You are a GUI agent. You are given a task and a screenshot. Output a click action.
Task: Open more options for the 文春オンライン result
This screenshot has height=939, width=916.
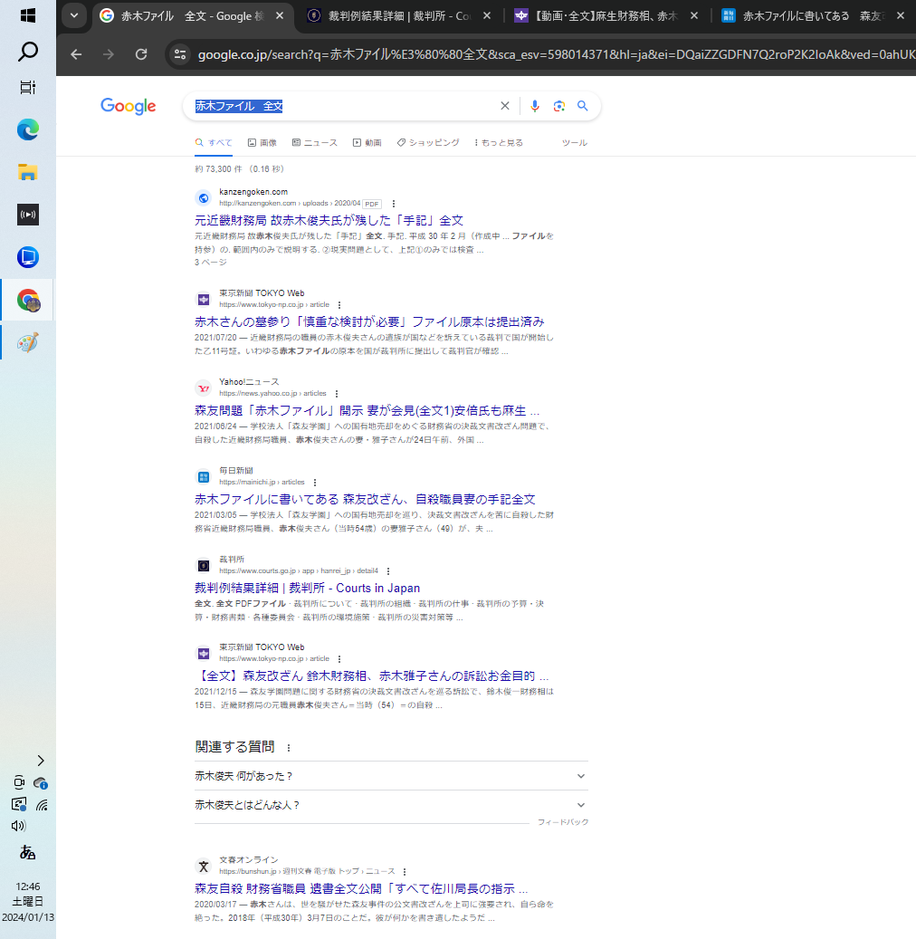[405, 871]
